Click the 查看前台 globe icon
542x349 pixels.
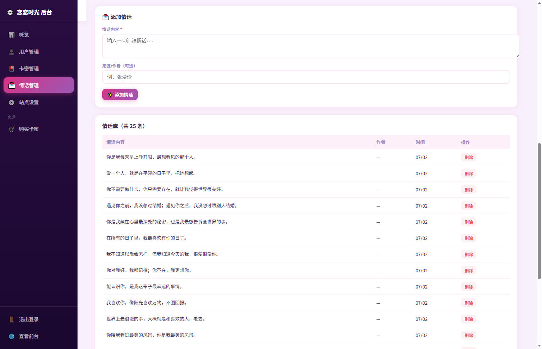pos(12,336)
